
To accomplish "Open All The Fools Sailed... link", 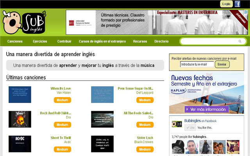I will pyautogui.click(x=138, y=113).
